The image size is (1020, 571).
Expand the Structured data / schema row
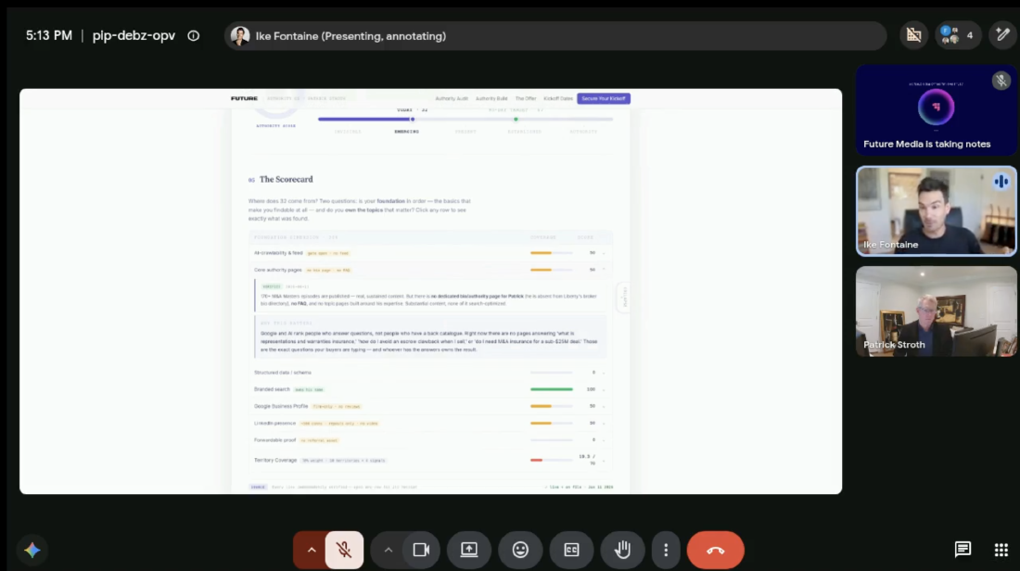tap(430, 373)
